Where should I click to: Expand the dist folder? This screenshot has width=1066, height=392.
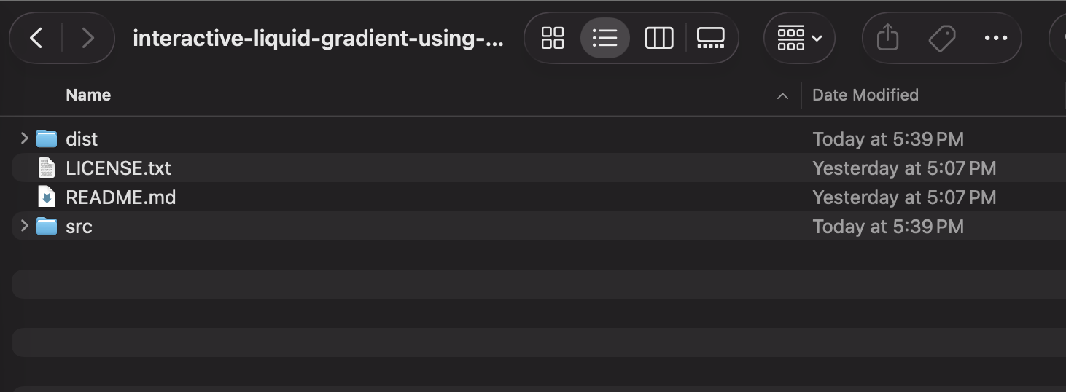point(24,138)
